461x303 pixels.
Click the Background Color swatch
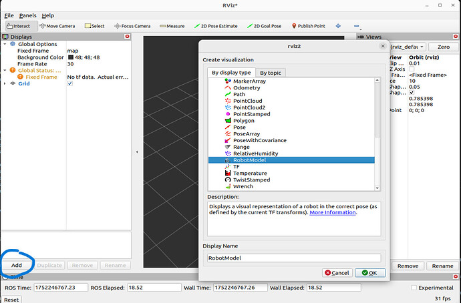point(71,57)
